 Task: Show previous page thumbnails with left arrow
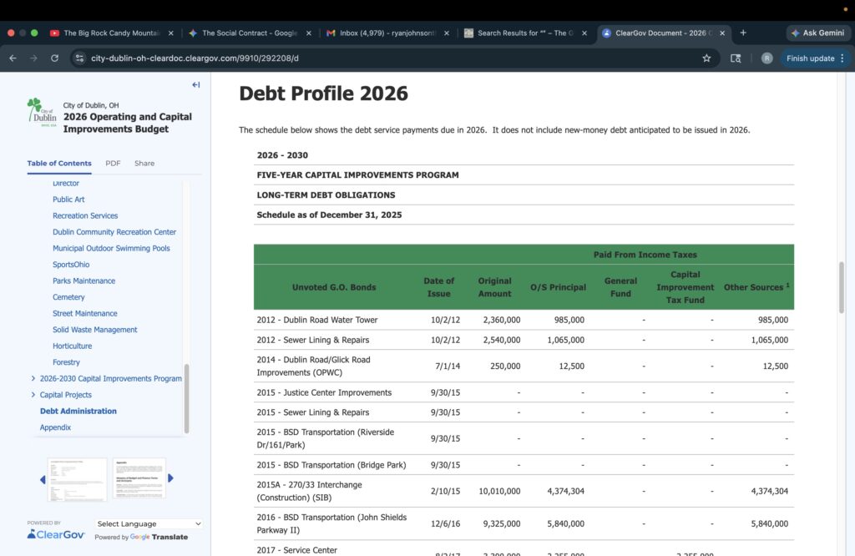point(43,479)
